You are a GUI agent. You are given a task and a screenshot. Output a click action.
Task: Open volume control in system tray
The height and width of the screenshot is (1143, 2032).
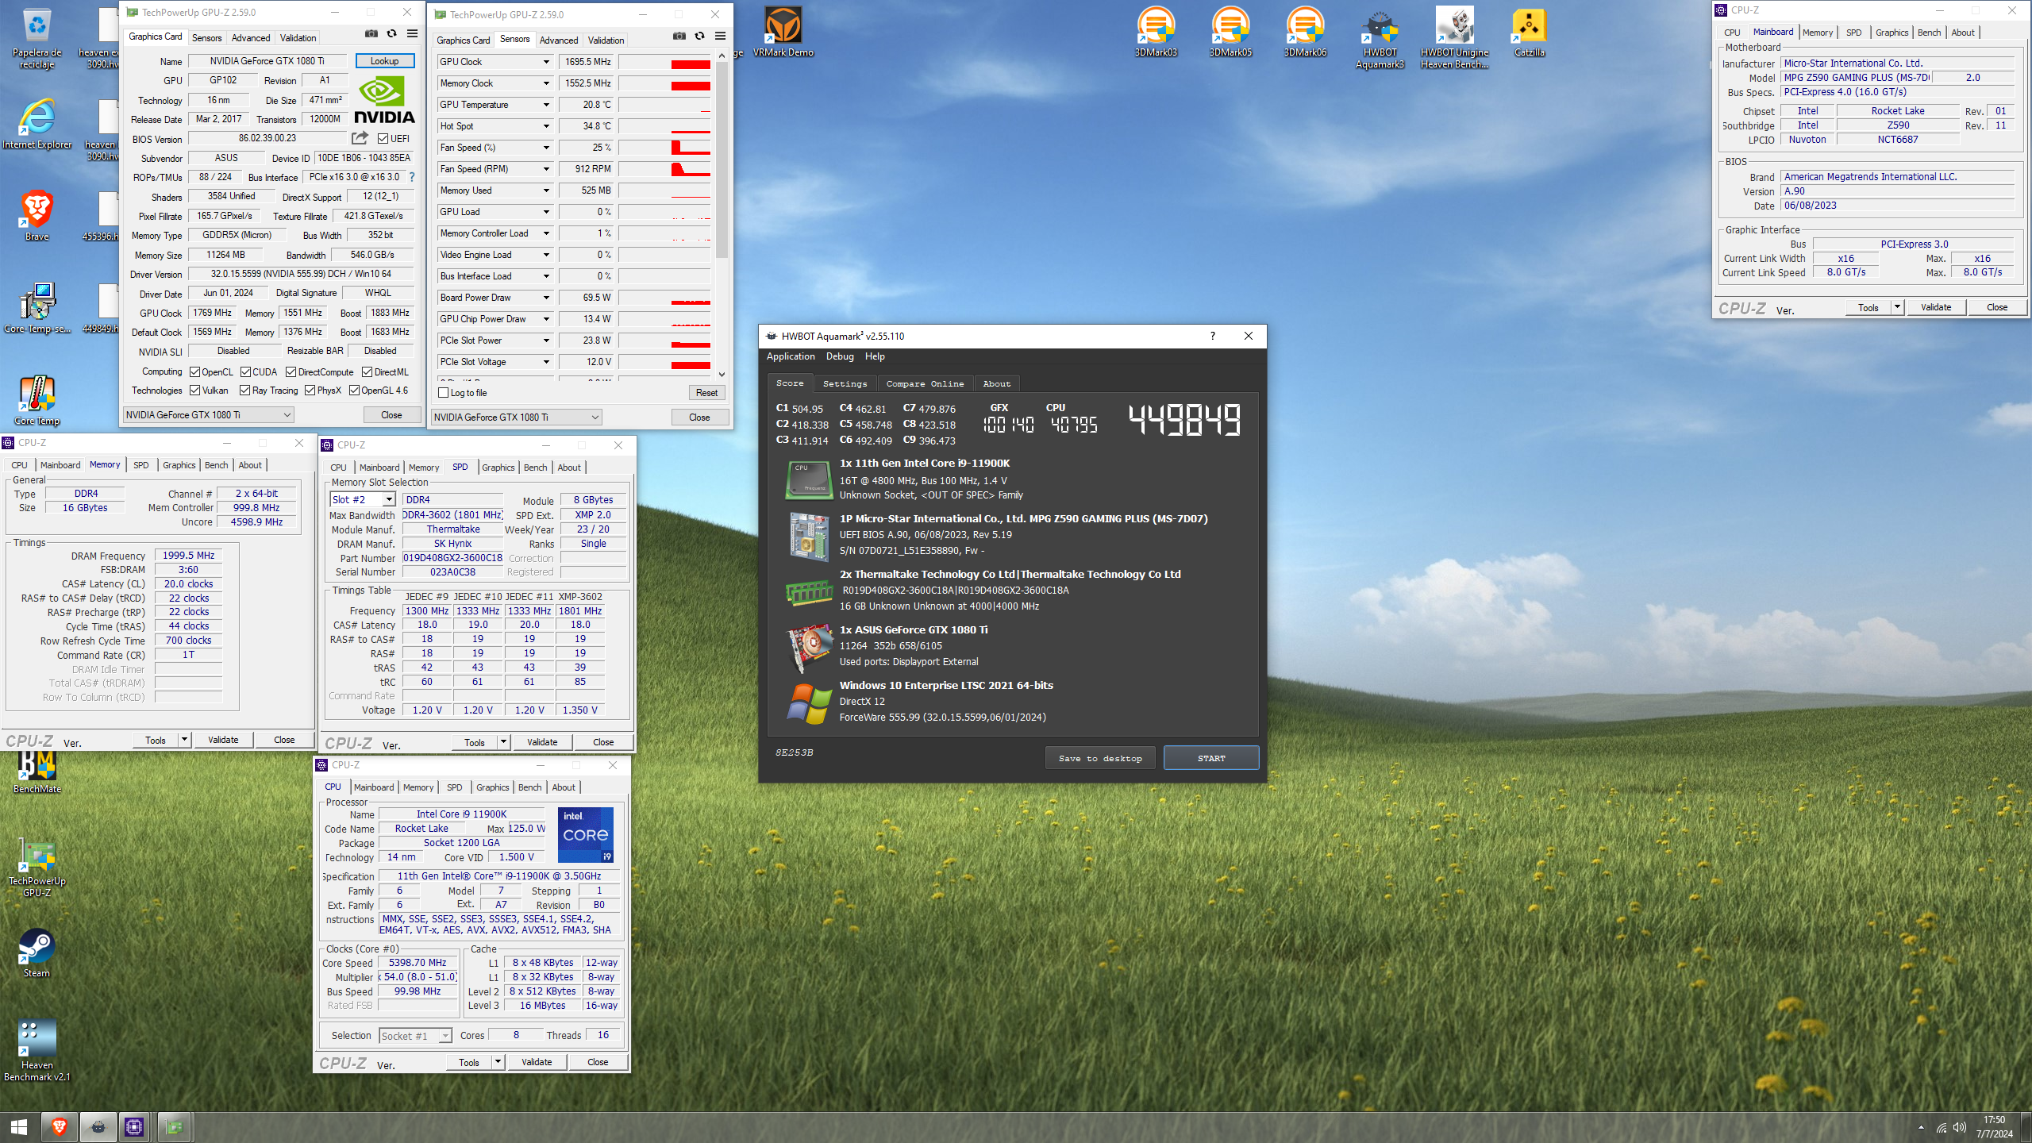click(1960, 1128)
